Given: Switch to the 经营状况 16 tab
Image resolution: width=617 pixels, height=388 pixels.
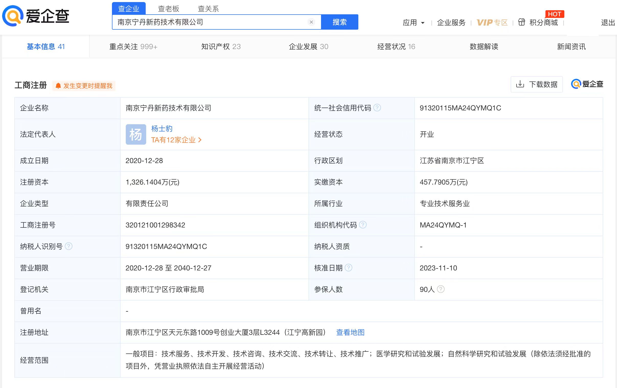Looking at the screenshot, I should tap(396, 47).
